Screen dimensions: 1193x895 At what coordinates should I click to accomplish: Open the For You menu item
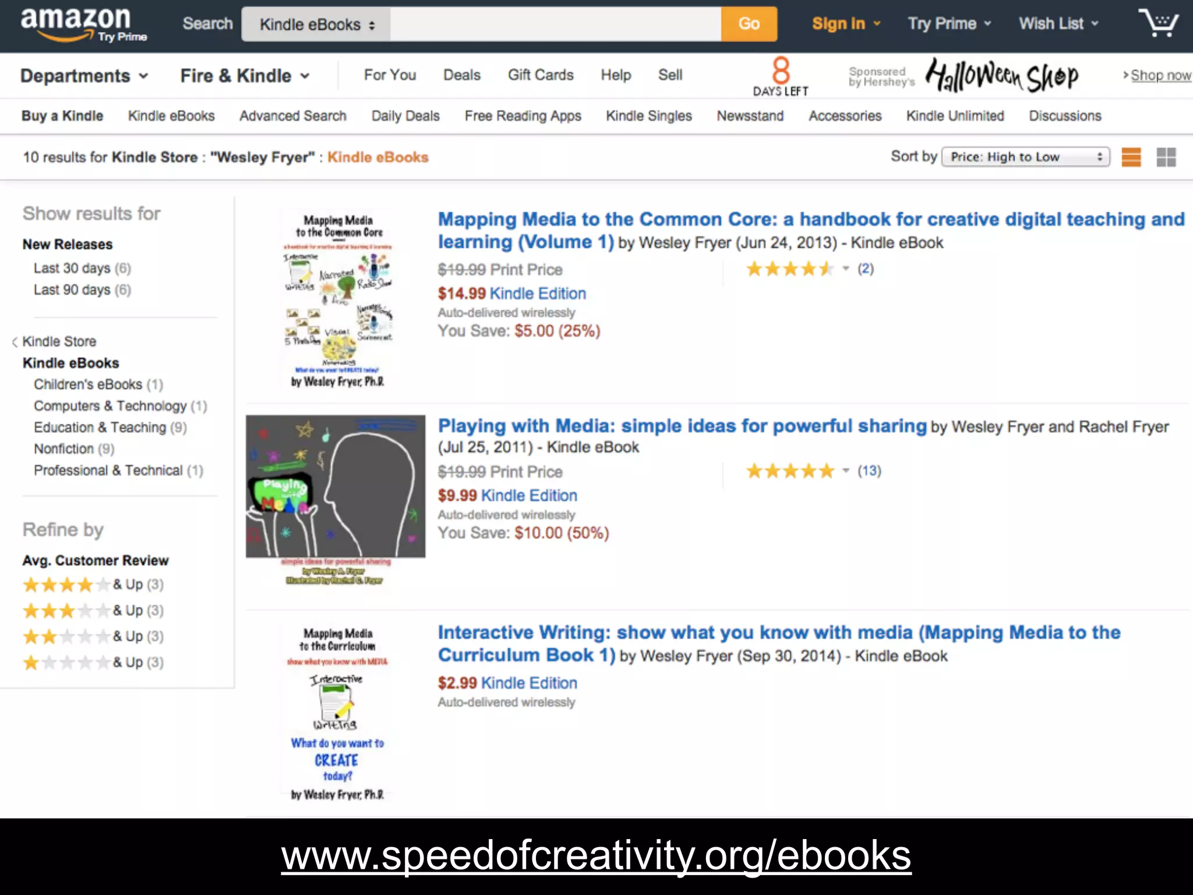[x=390, y=75]
